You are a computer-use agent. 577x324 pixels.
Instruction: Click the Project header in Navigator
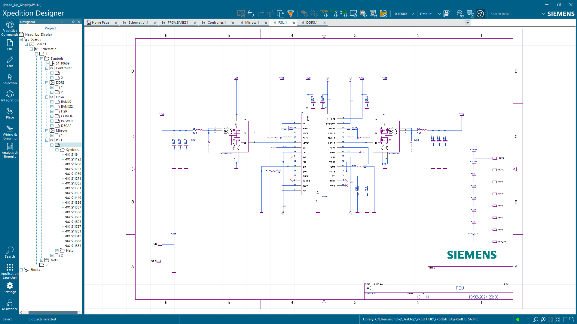[50, 28]
